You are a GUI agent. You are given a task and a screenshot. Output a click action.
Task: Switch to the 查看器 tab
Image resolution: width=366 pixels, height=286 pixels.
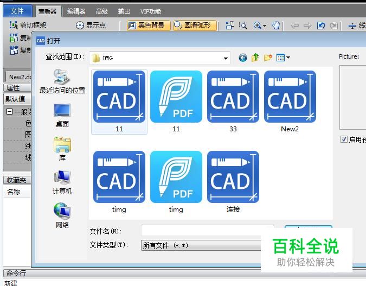(x=48, y=11)
